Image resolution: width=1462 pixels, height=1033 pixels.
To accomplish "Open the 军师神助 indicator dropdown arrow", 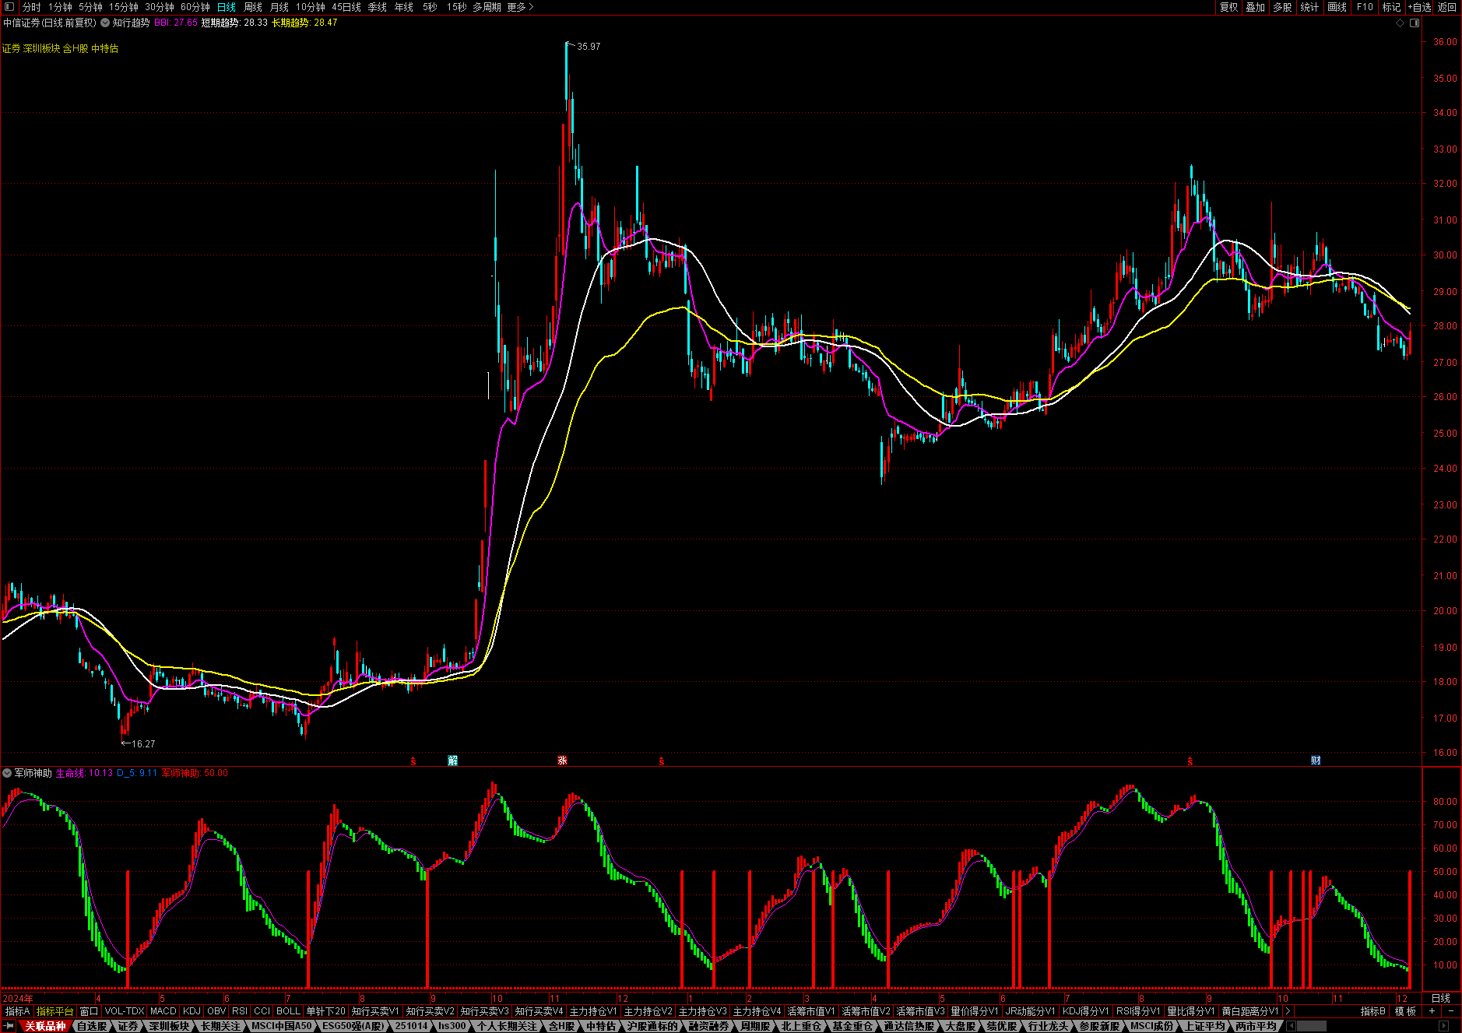I will tap(7, 773).
